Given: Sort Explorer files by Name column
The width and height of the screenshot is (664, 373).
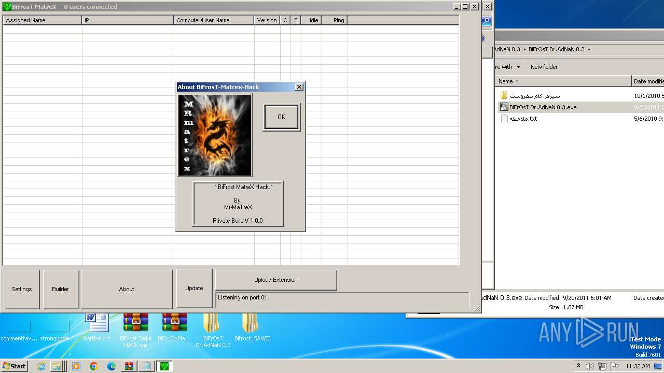Looking at the screenshot, I should pyautogui.click(x=563, y=81).
